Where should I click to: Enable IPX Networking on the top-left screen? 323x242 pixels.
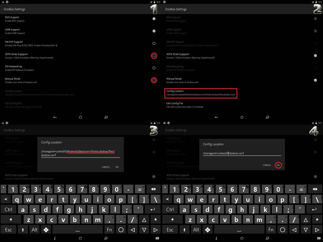(x=154, y=68)
